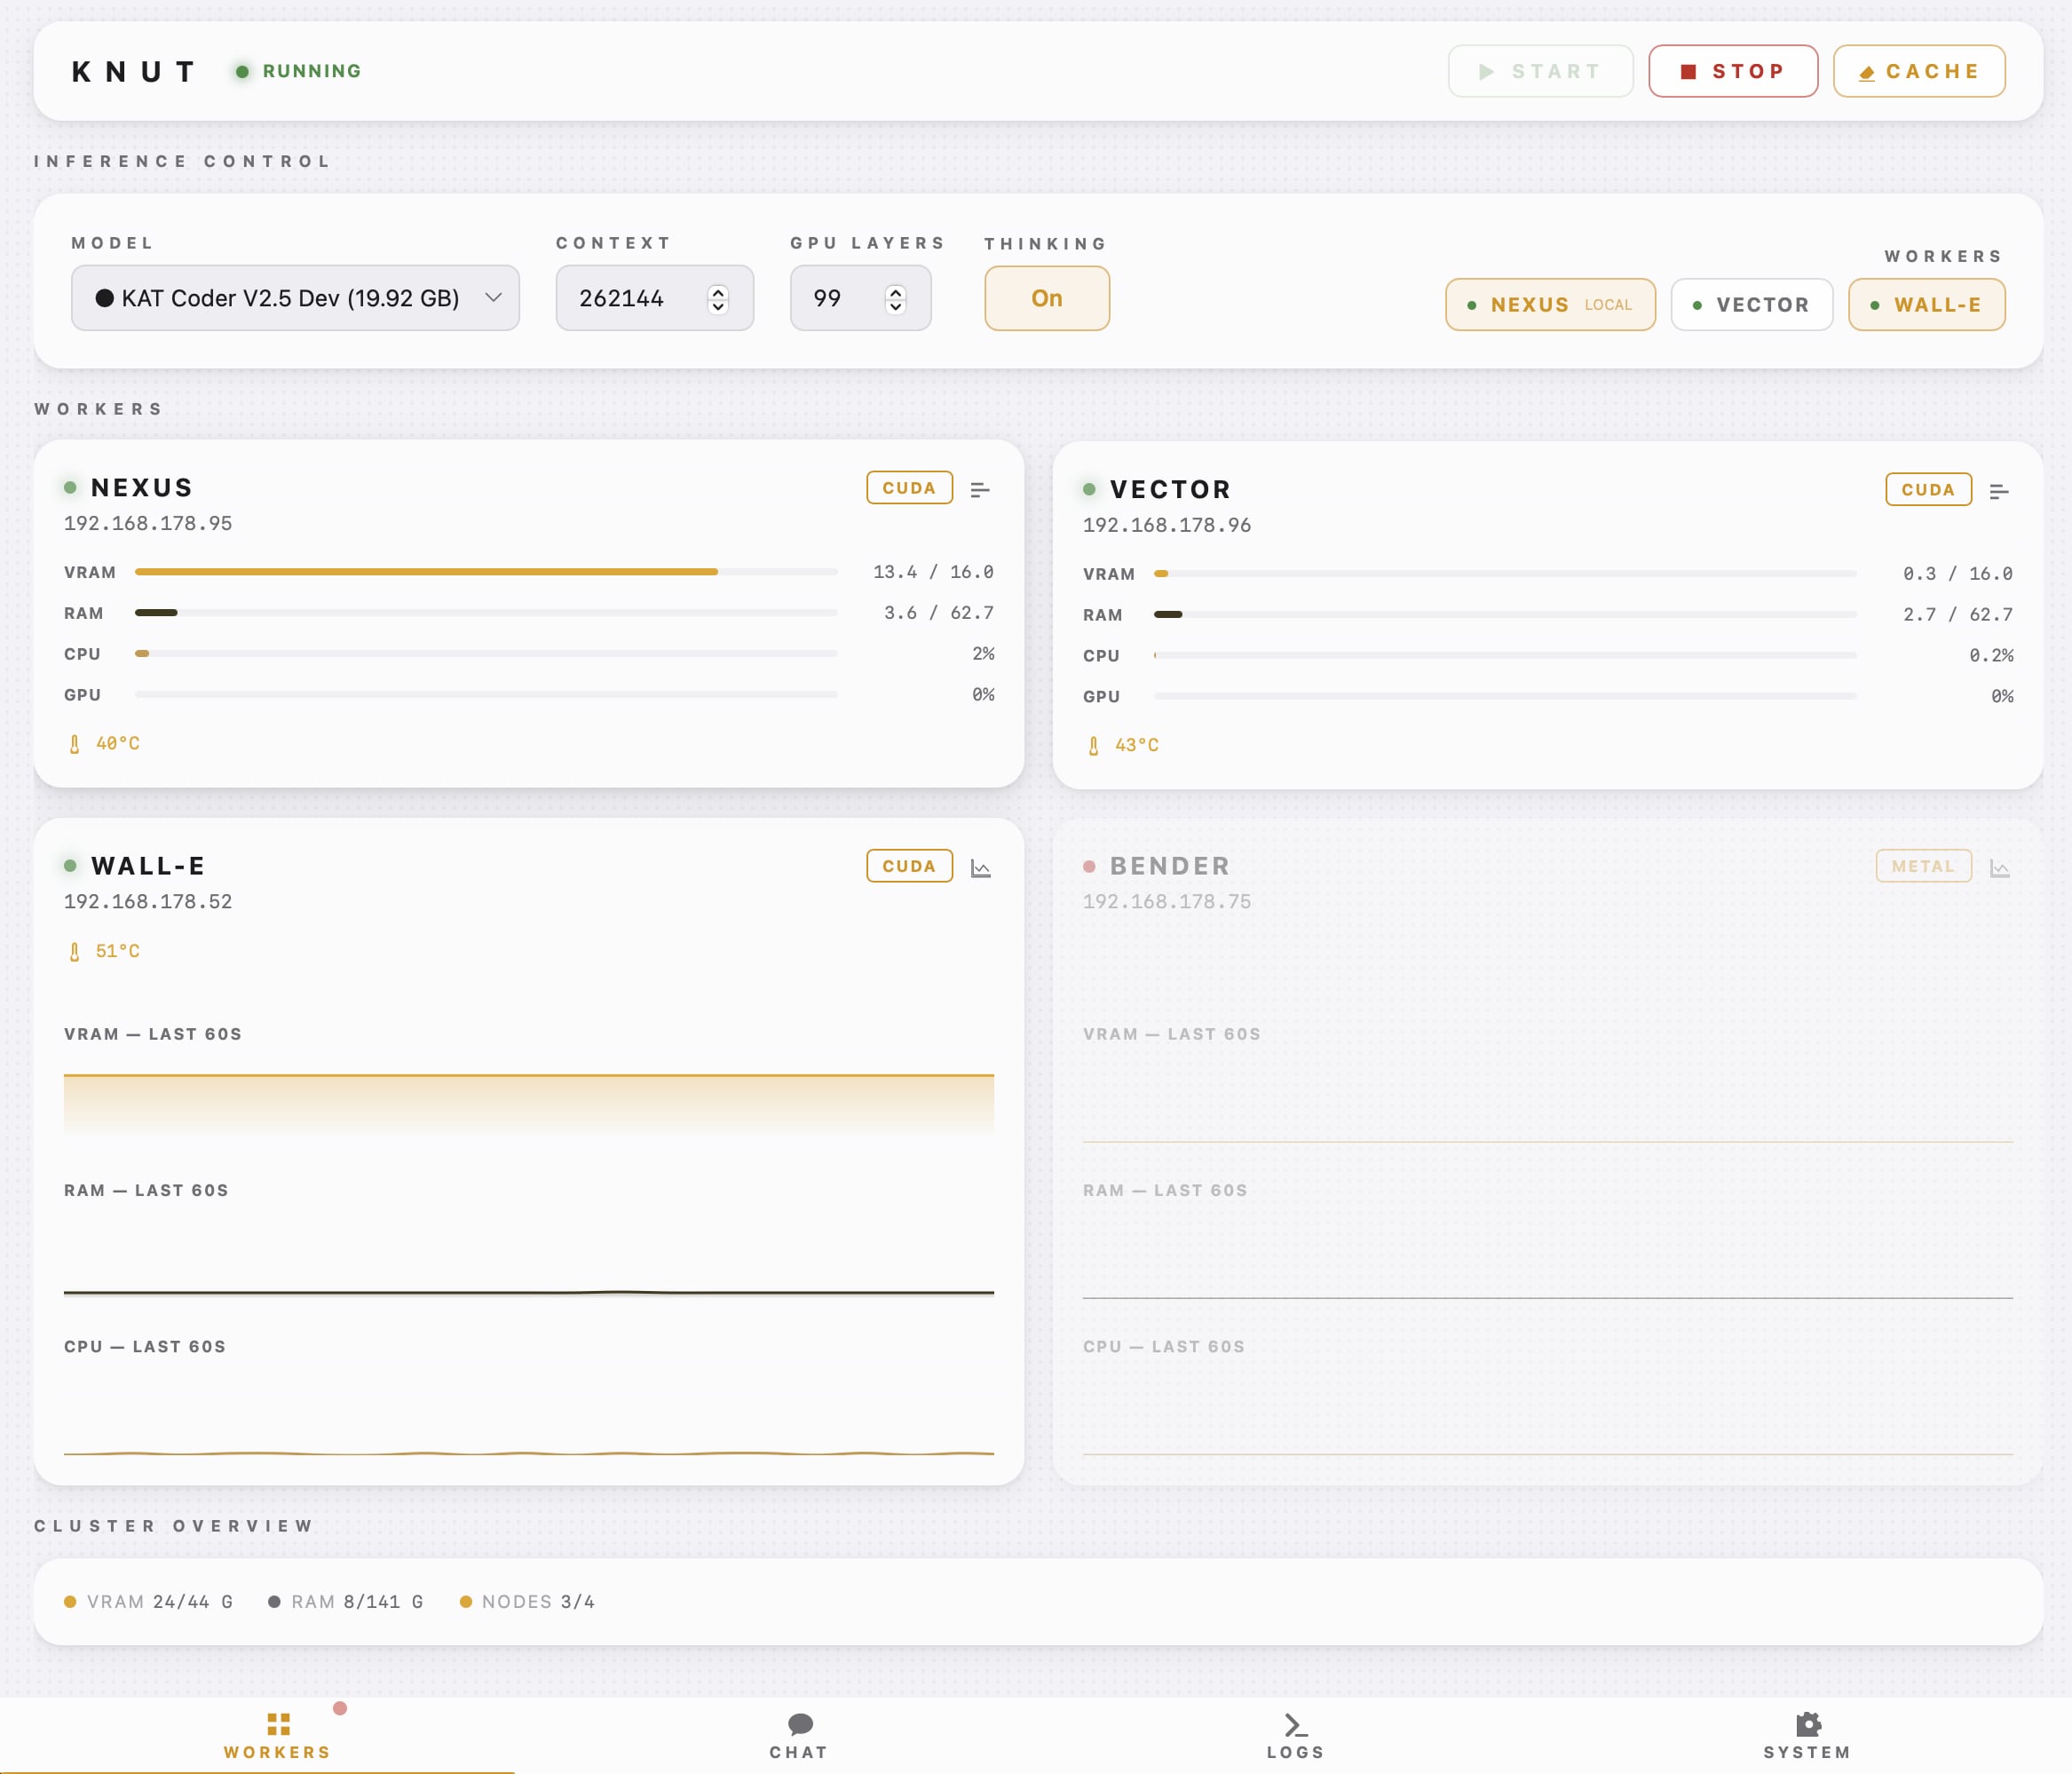
Task: Click the STOP button
Action: point(1732,71)
